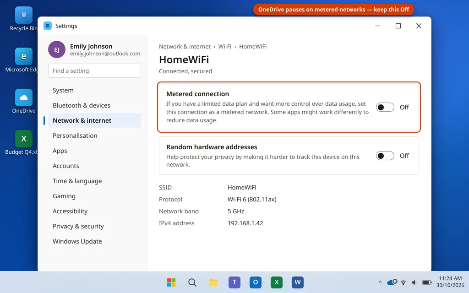Viewport: 469px width, 293px height.
Task: Click the Find a setting search box
Action: pyautogui.click(x=94, y=71)
